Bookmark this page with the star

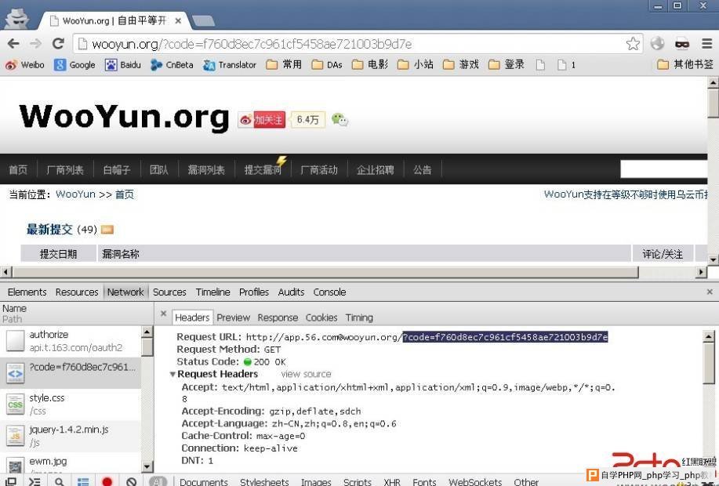click(633, 44)
